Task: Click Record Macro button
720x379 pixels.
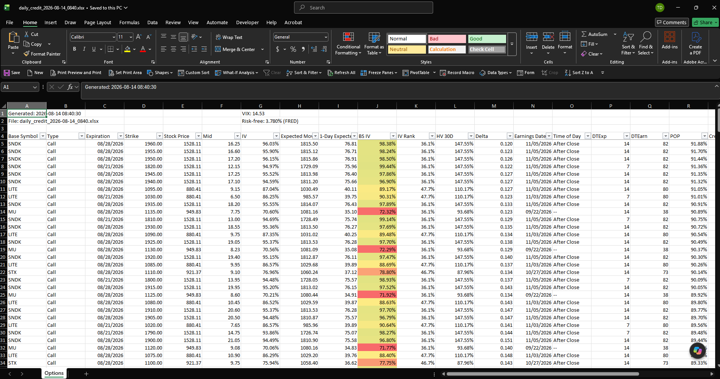Action: (x=457, y=73)
